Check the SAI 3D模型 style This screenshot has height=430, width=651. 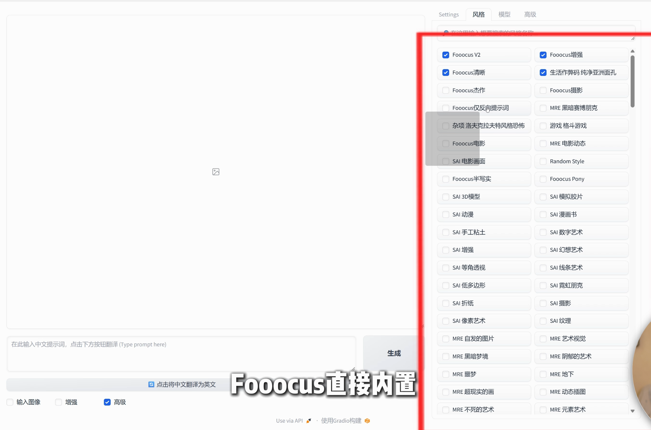click(x=446, y=197)
